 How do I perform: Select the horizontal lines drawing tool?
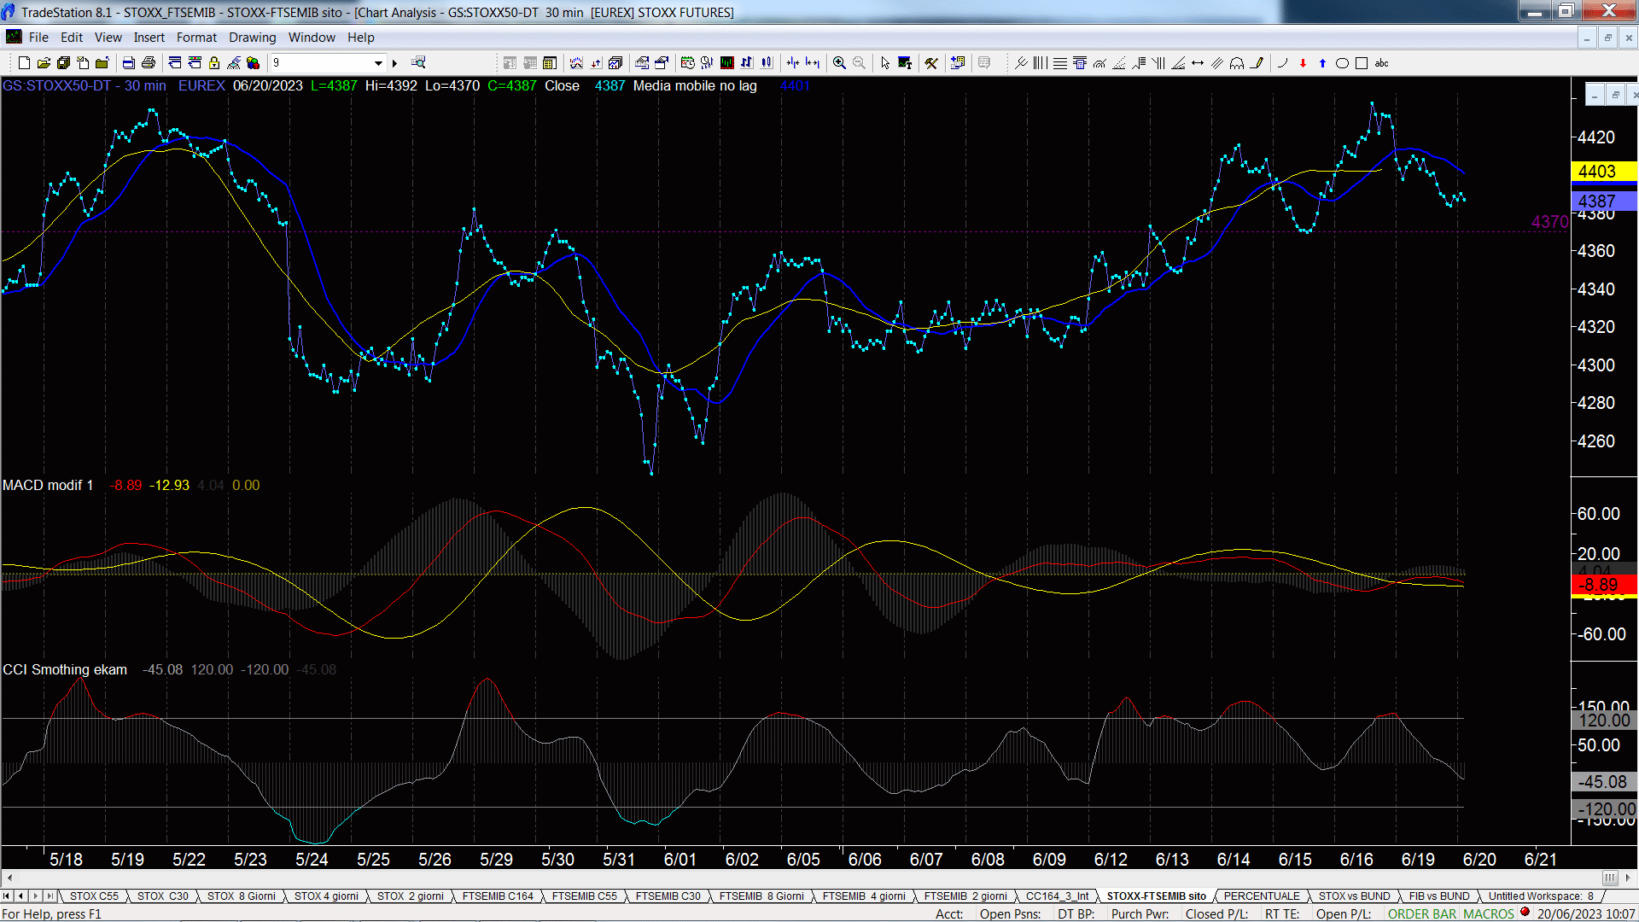[x=1060, y=63]
